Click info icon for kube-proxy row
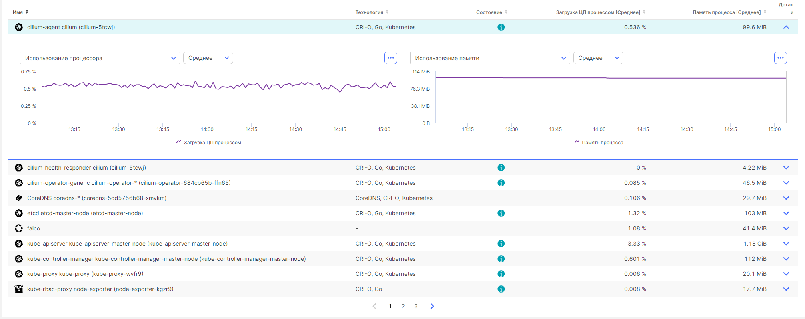 tap(501, 274)
